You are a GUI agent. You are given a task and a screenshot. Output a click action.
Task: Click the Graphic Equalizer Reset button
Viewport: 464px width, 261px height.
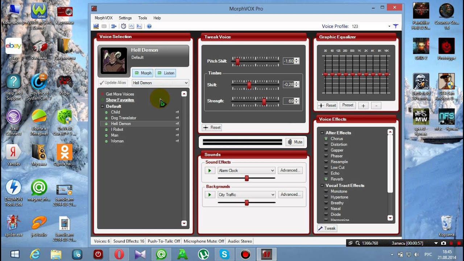pos(328,105)
